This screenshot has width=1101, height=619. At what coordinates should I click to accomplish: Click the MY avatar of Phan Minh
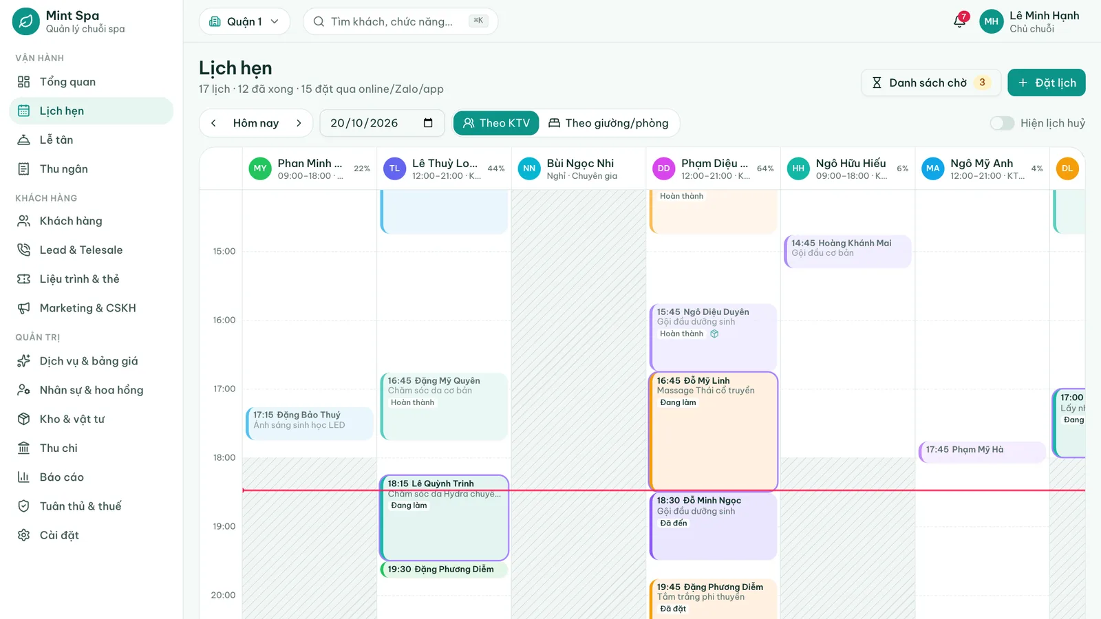(x=260, y=169)
